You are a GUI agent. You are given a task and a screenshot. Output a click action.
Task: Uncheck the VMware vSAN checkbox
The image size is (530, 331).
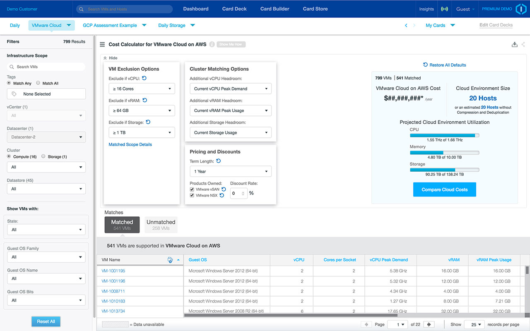tap(192, 189)
